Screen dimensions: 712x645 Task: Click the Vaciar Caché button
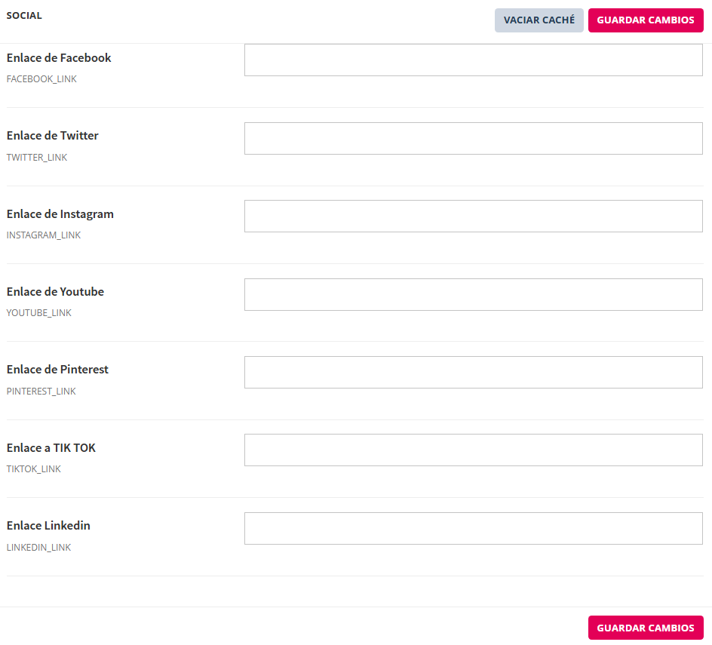(539, 20)
